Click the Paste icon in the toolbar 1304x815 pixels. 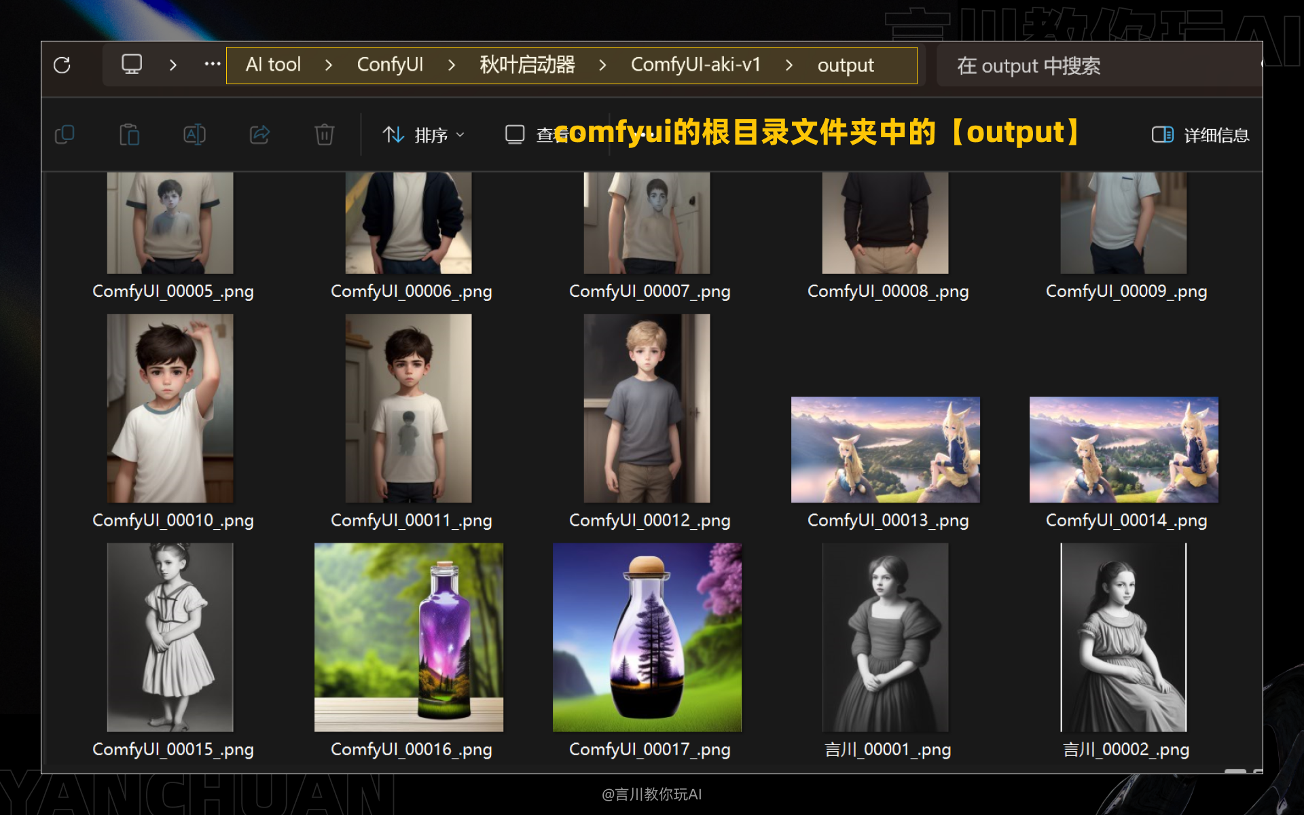pyautogui.click(x=129, y=134)
